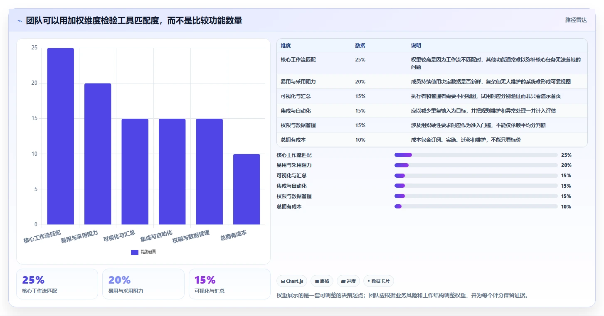
Task: Click the description starting 应以减少重复输入
Action: [x=483, y=111]
